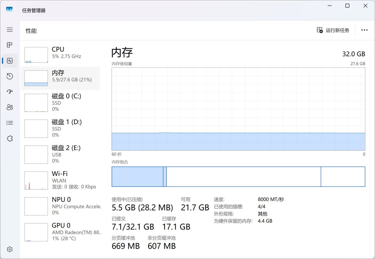Open the App history icon

click(10, 76)
